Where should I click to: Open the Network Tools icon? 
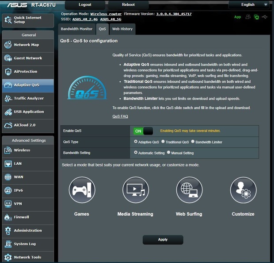tap(8, 257)
